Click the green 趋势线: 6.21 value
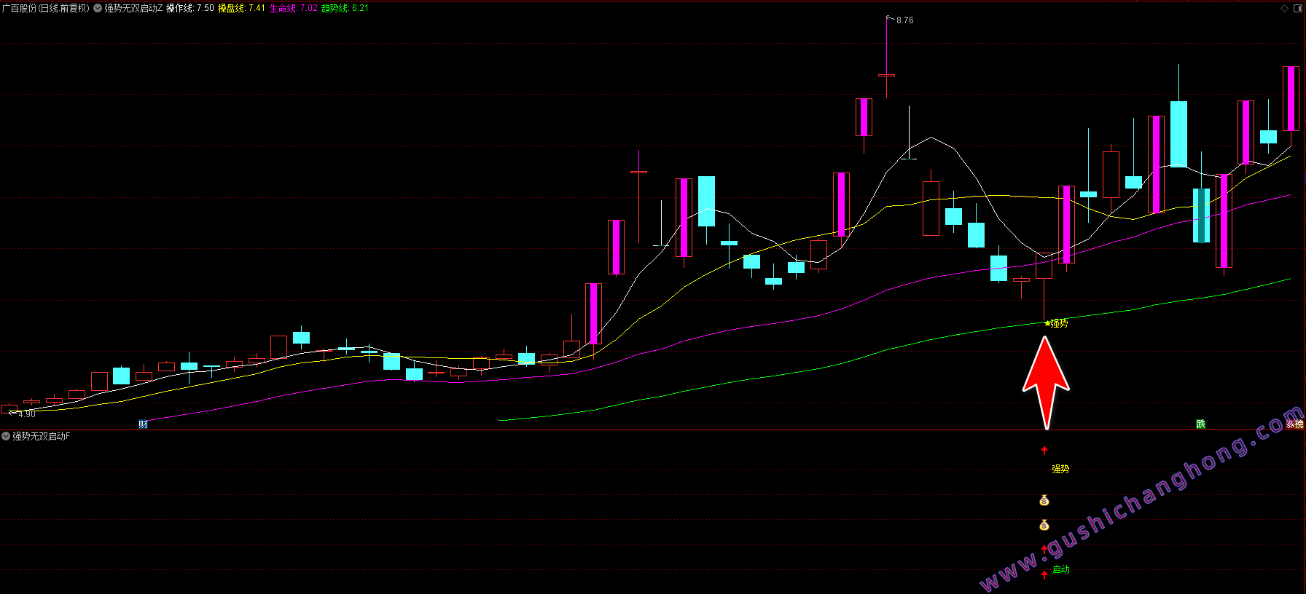1306x594 pixels. click(345, 9)
